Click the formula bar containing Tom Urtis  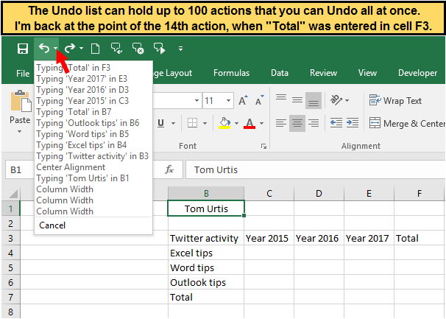[315, 170]
